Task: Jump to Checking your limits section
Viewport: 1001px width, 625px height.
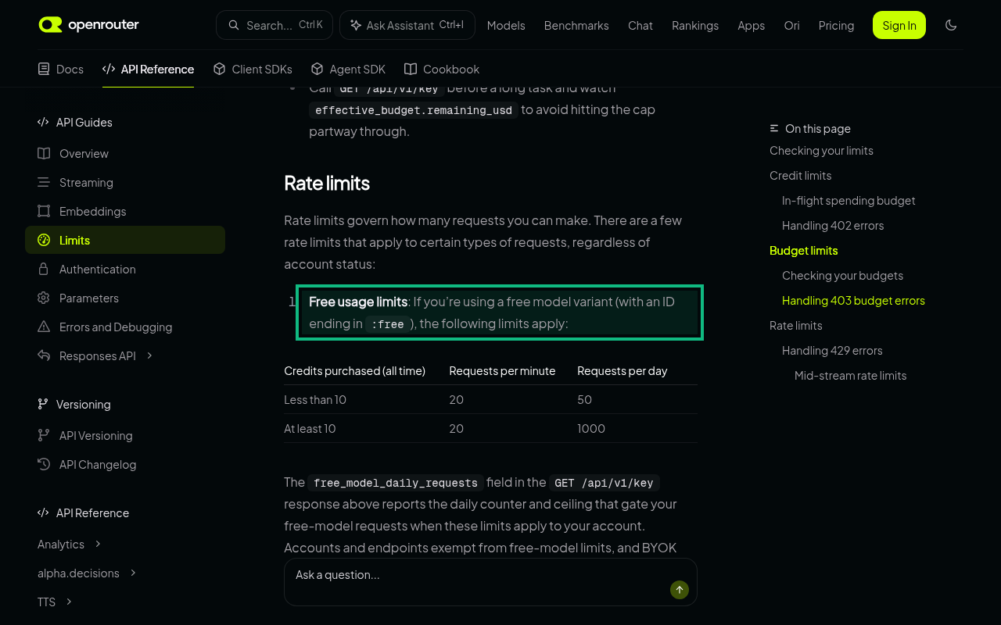Action: click(x=821, y=150)
